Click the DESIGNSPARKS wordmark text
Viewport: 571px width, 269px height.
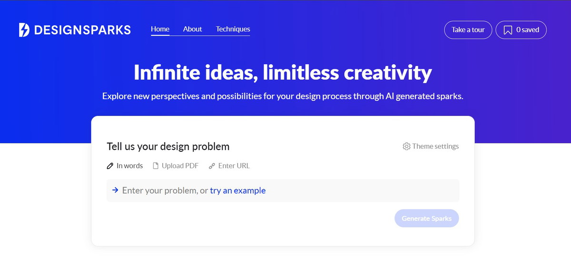[82, 30]
